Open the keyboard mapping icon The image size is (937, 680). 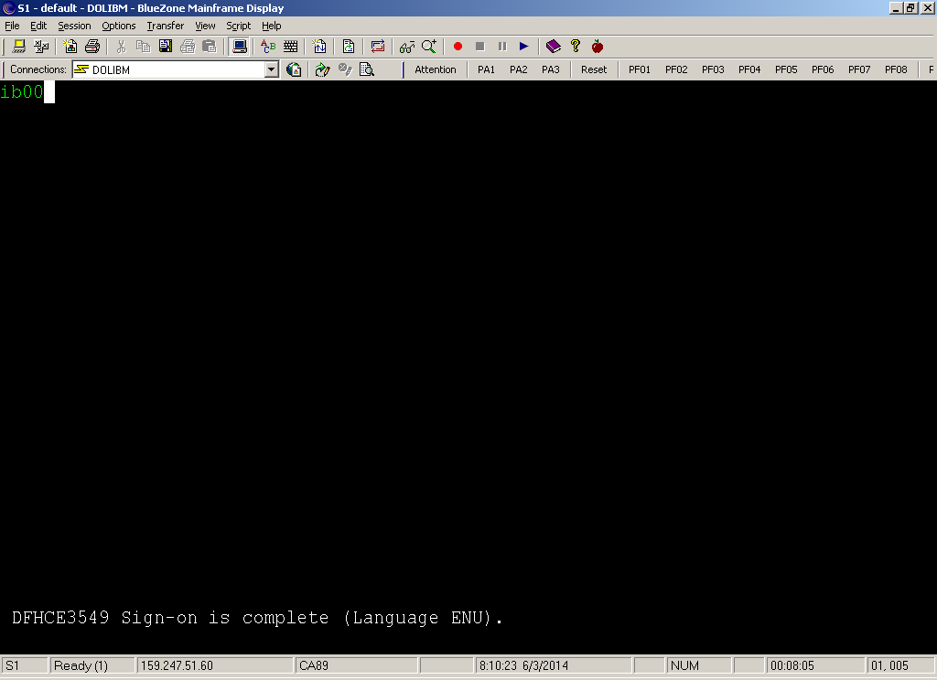tap(291, 46)
